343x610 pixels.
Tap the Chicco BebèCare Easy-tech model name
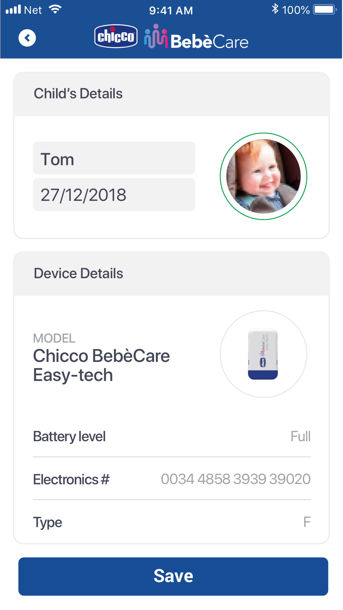pyautogui.click(x=101, y=365)
